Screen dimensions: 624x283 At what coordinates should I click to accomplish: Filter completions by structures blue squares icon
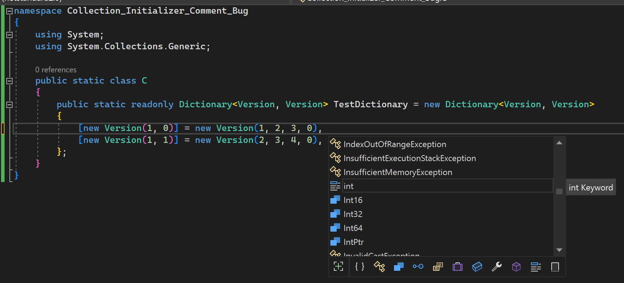click(x=399, y=267)
